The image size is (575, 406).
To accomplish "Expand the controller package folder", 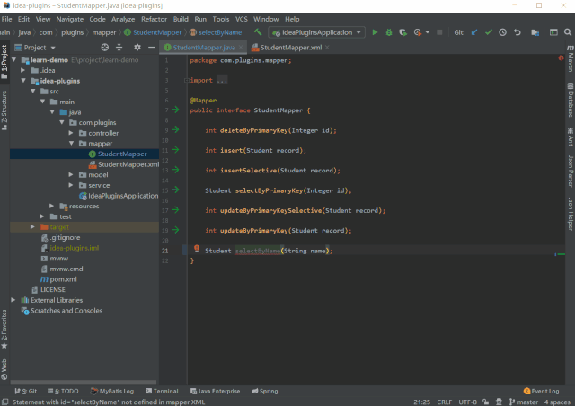I will [71, 133].
